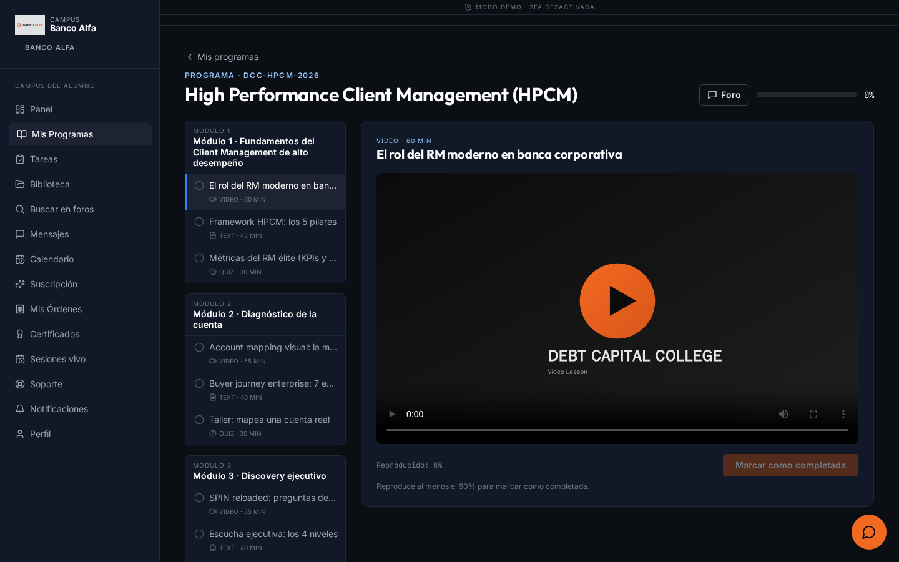
Task: Open Notificaciones bell icon
Action: pyautogui.click(x=20, y=409)
